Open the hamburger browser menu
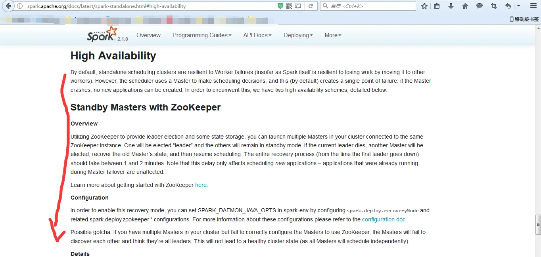The width and height of the screenshot is (541, 257). [x=533, y=6]
